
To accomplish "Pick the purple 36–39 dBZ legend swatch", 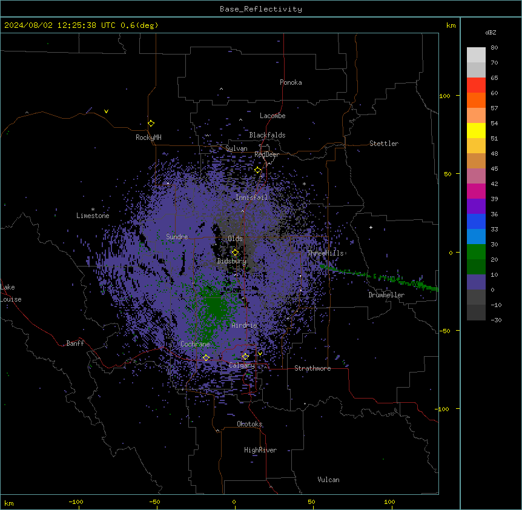I will pos(476,207).
